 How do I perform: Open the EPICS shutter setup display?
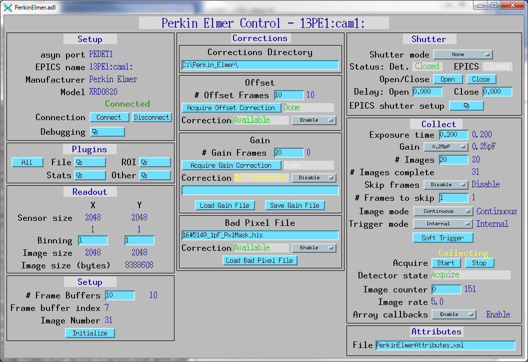(x=466, y=106)
